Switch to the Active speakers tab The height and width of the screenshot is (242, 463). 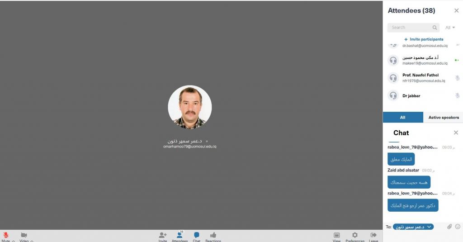(x=443, y=117)
